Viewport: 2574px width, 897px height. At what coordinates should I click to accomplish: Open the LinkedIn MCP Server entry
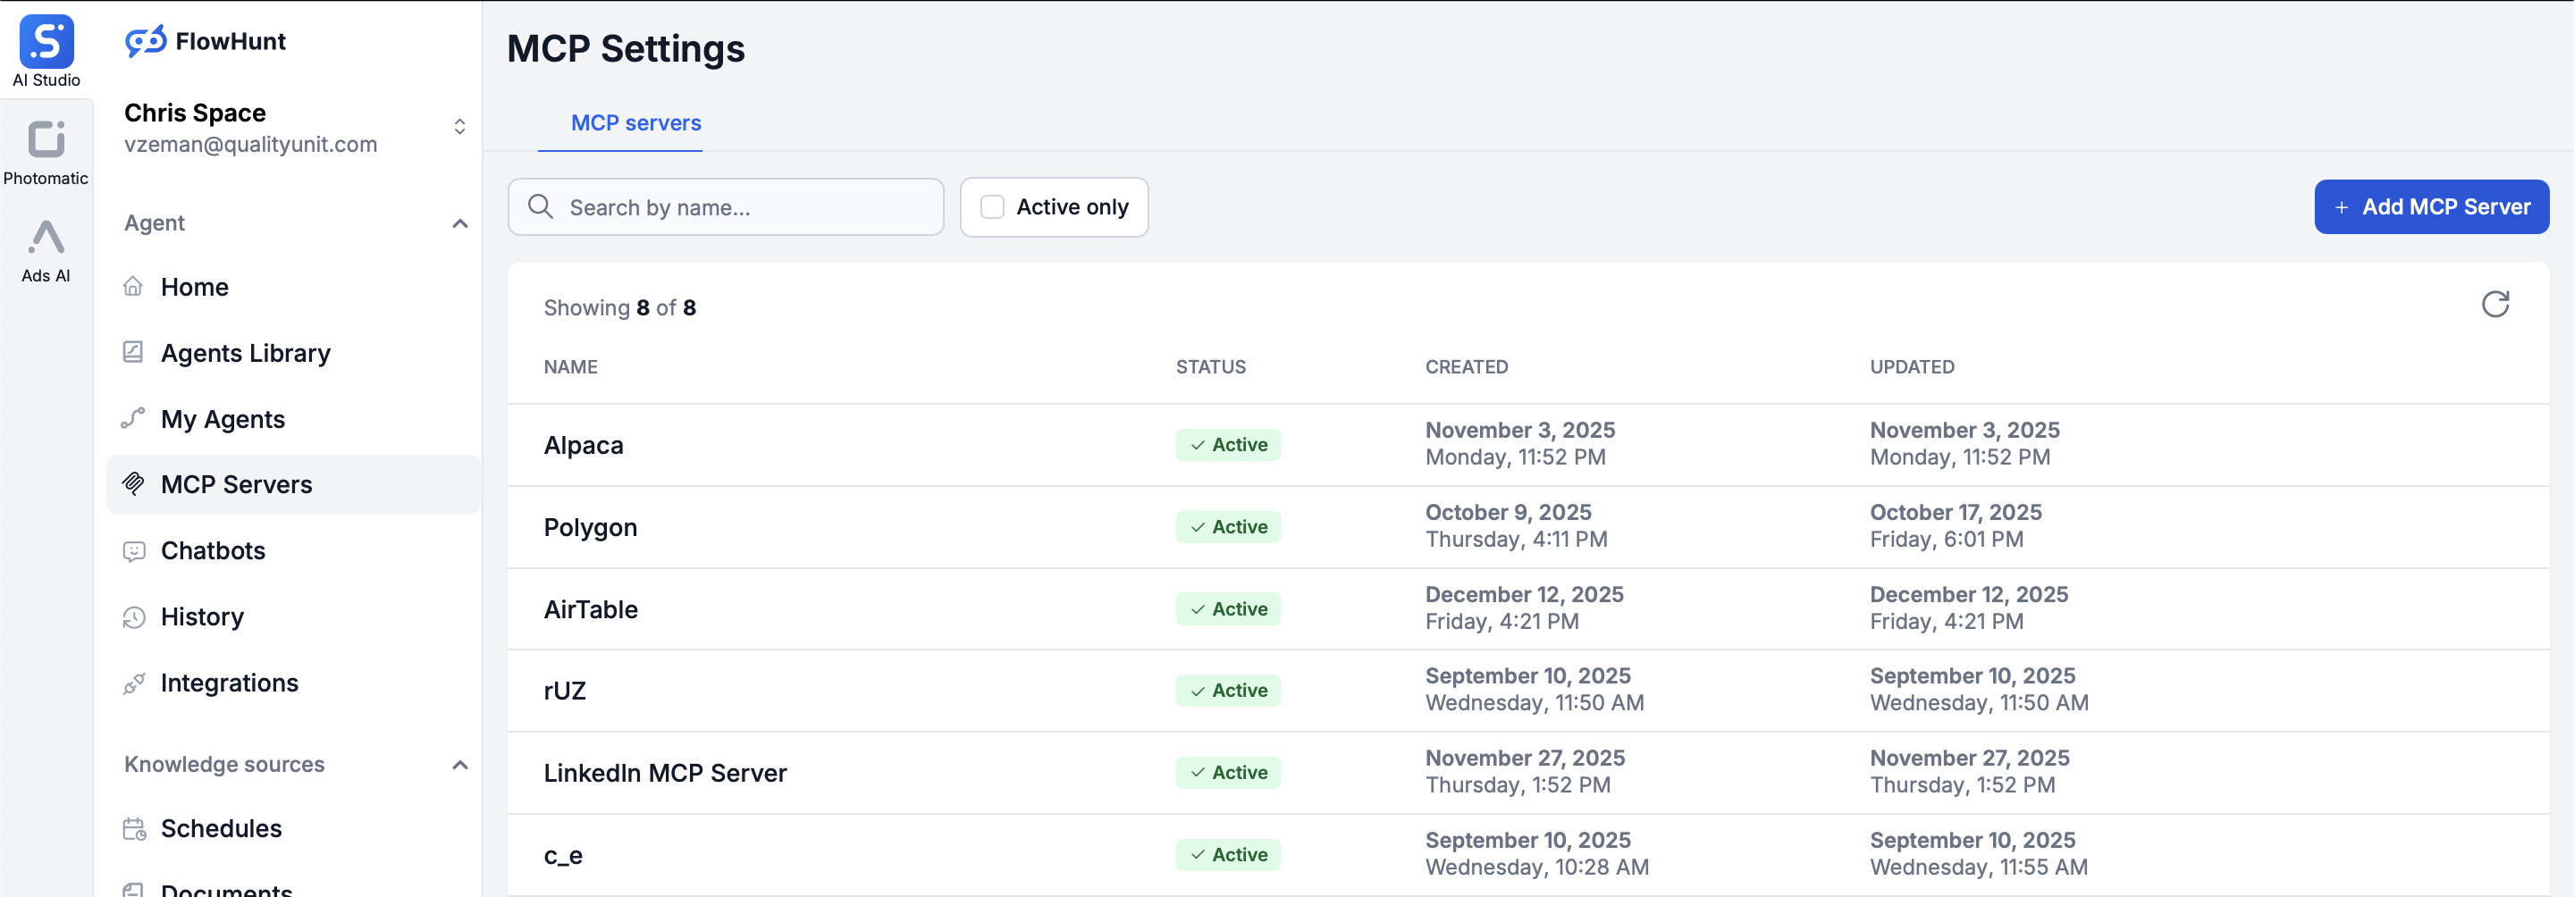[x=664, y=772]
